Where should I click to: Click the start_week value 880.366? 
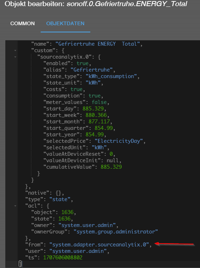[96, 115]
